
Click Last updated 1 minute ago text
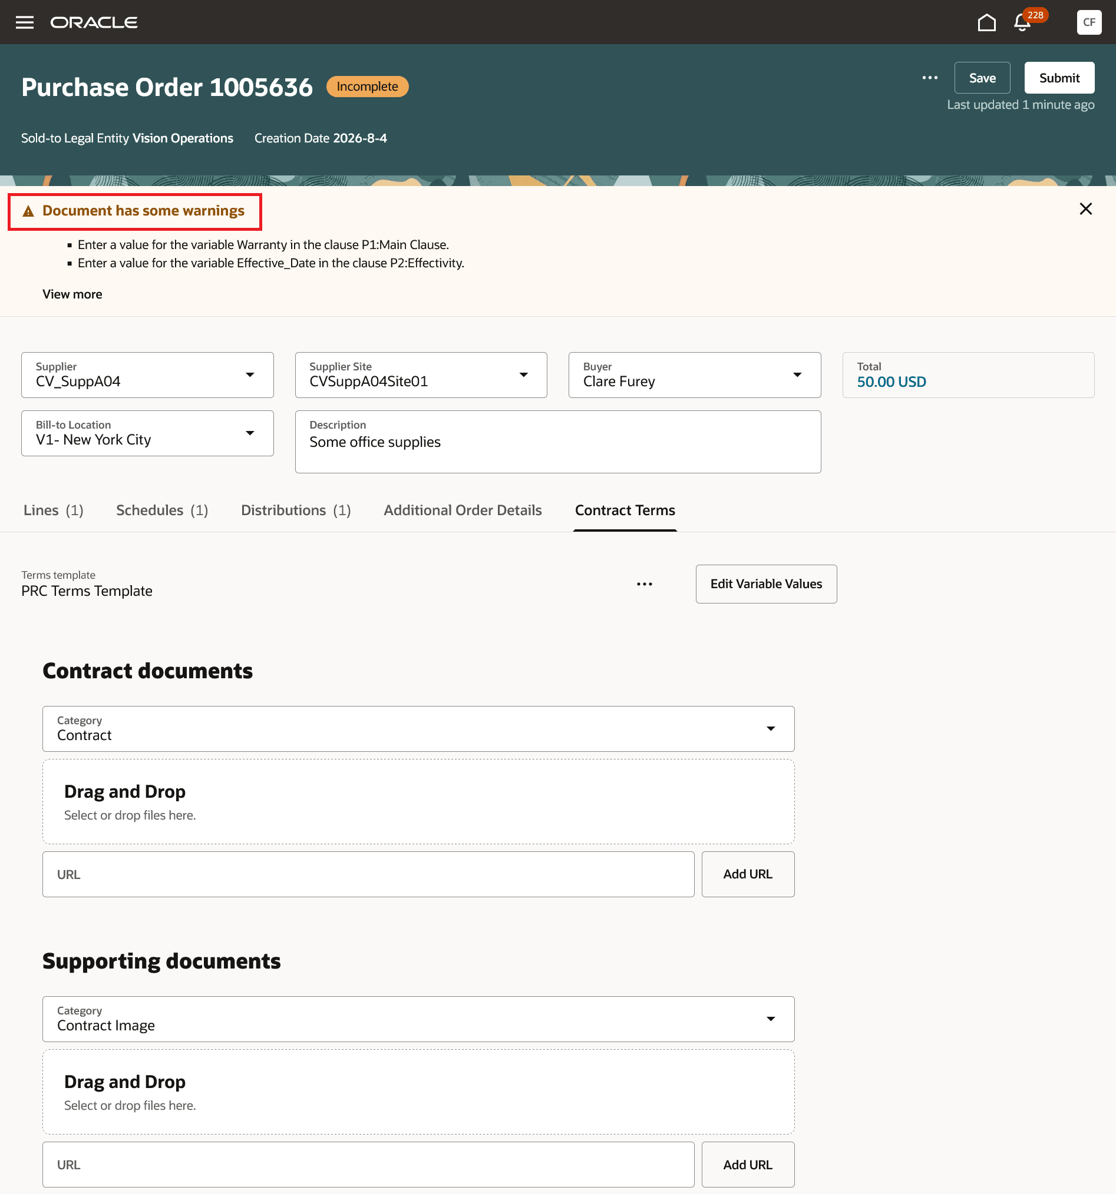pos(1021,105)
